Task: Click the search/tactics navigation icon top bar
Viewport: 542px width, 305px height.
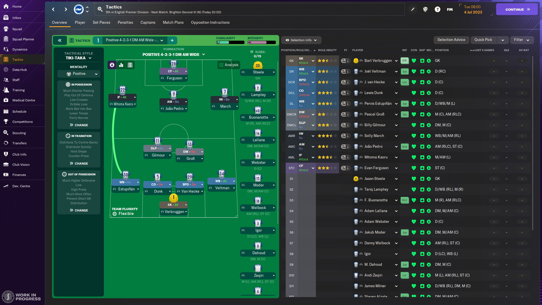Action: pyautogui.click(x=99, y=9)
